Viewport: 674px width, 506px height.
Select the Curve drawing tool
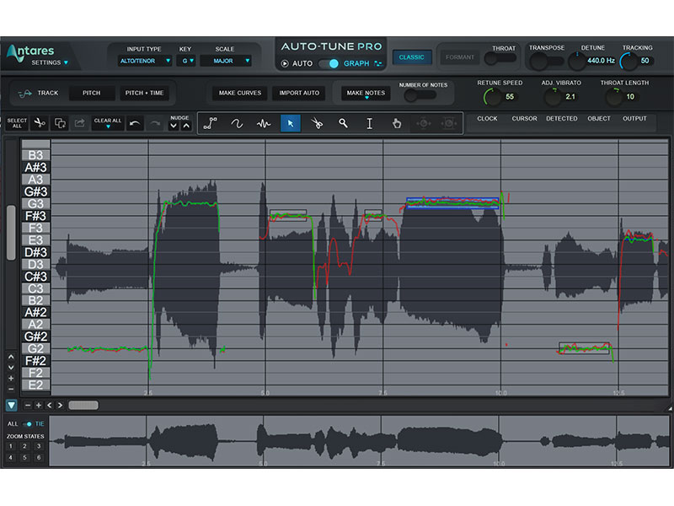[x=237, y=123]
